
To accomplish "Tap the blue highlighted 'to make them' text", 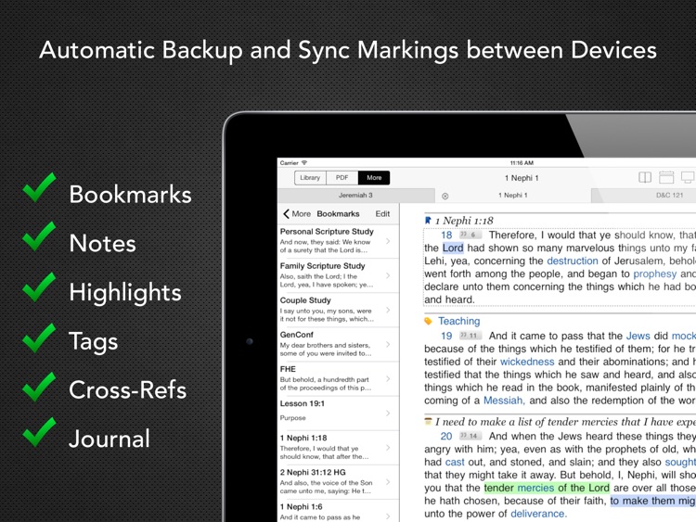I will click(642, 501).
